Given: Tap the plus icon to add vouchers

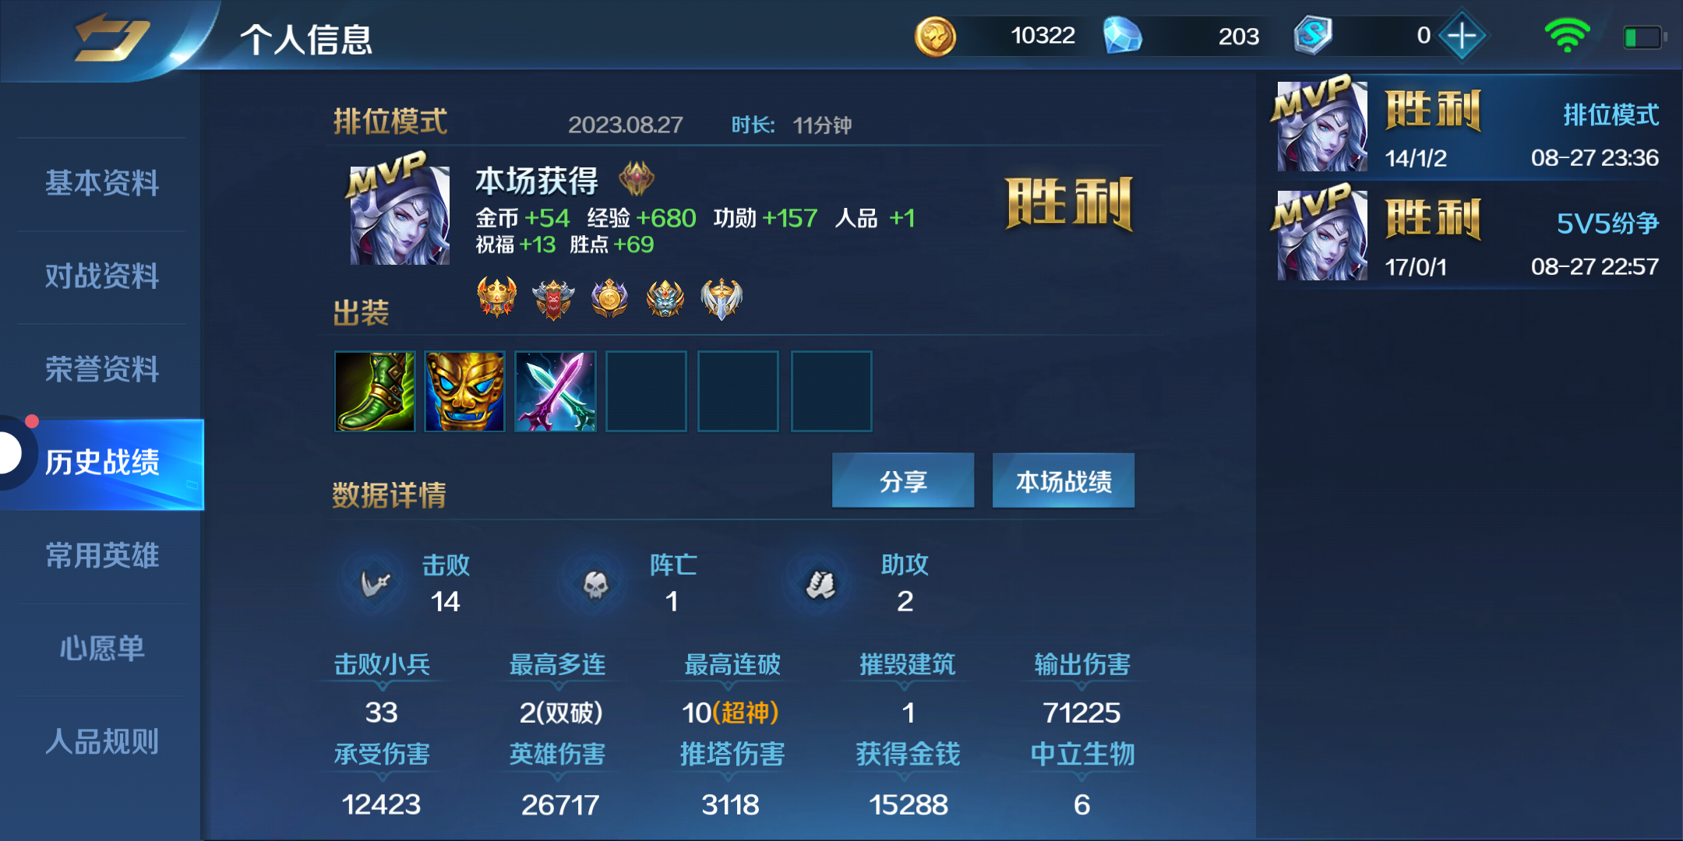Looking at the screenshot, I should point(1462,36).
